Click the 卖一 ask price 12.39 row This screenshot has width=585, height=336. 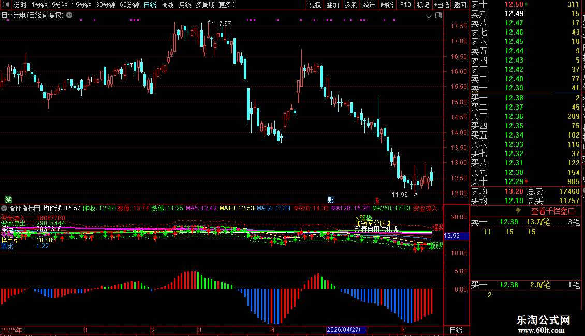525,88
